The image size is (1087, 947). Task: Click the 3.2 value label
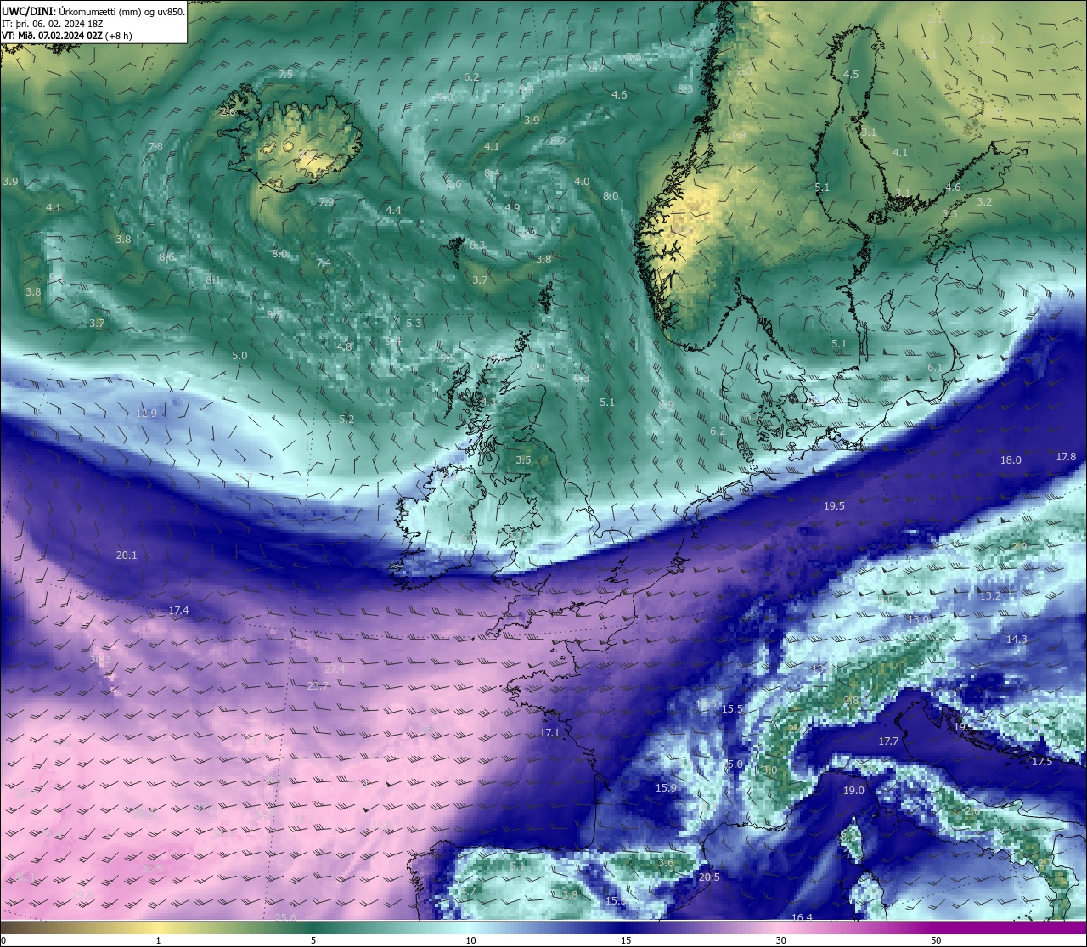pos(984,201)
